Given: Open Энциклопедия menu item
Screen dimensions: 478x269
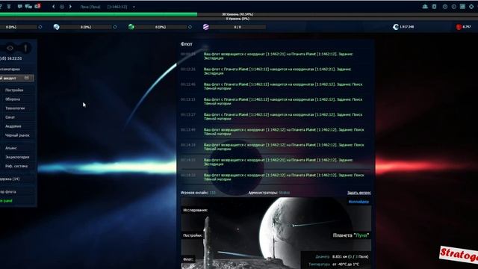Looking at the screenshot, I should [x=17, y=157].
